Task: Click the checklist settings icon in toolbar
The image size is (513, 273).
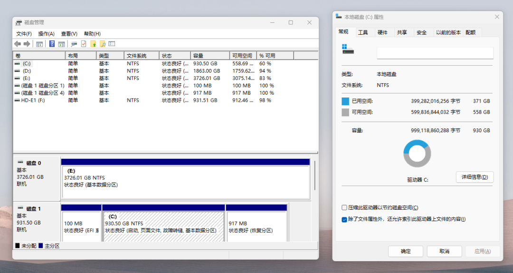Action: 112,44
